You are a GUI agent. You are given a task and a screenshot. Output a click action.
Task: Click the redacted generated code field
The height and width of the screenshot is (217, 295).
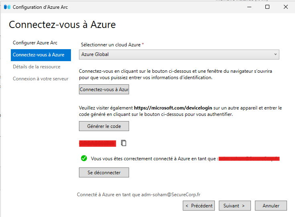click(97, 143)
